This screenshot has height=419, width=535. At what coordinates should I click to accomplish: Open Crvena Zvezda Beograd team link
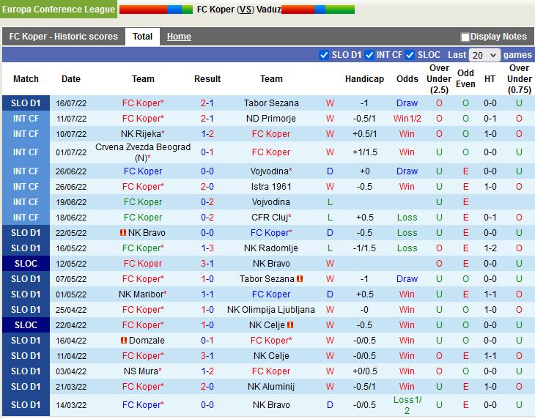pos(143,152)
